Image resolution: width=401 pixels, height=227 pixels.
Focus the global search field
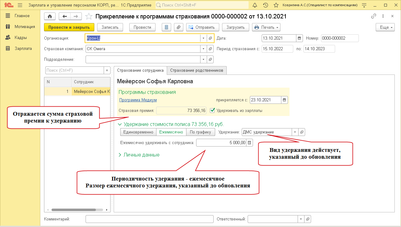point(202,5)
